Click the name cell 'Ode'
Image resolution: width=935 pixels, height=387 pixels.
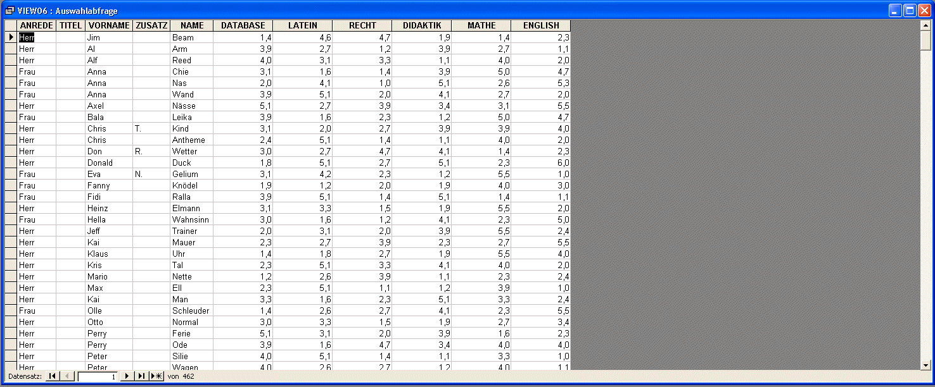[x=192, y=345]
